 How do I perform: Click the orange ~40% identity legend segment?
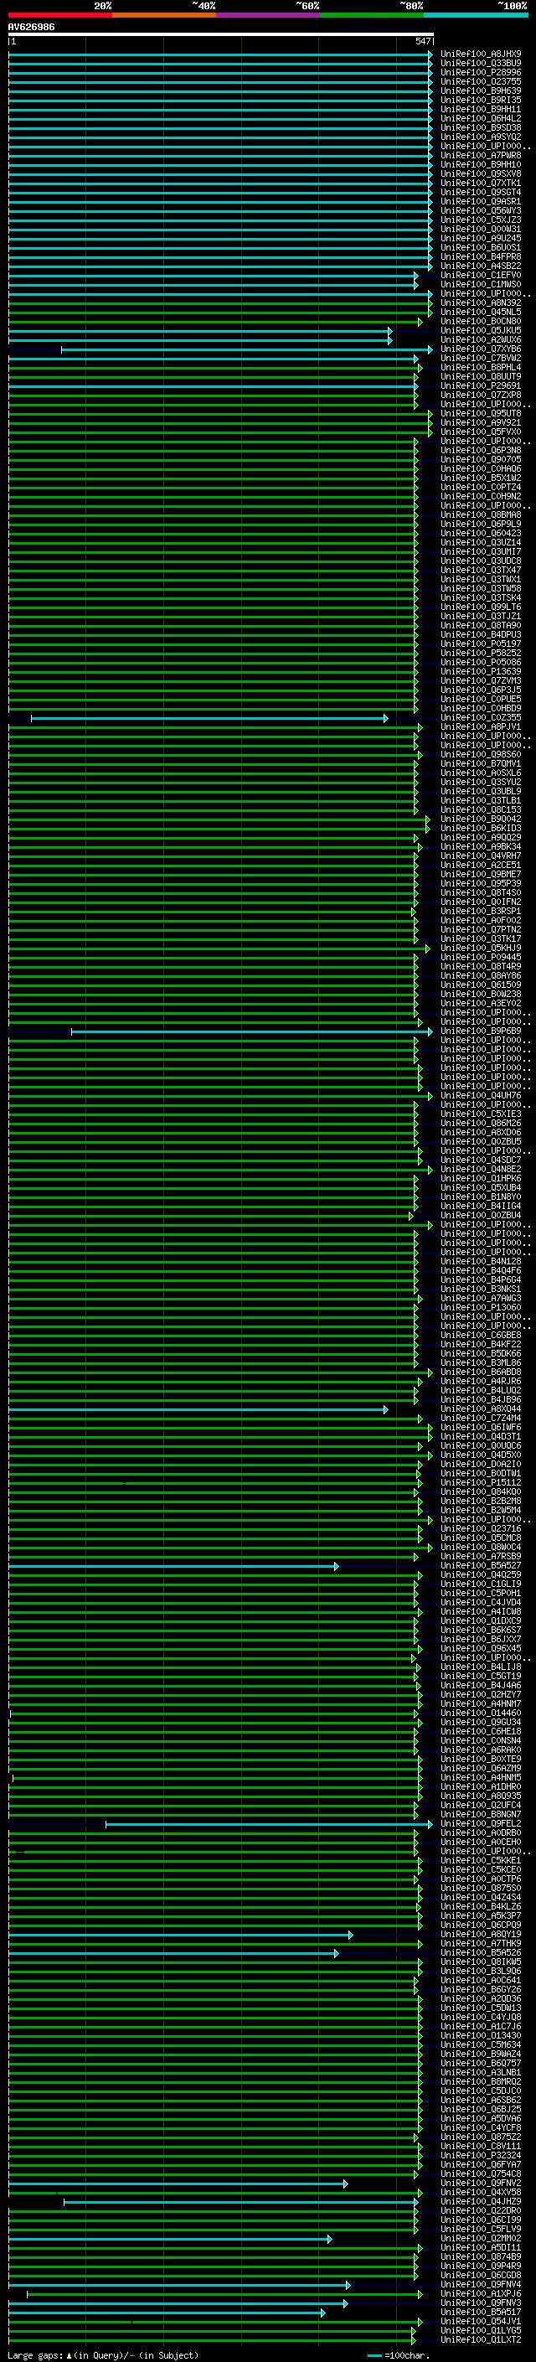pyautogui.click(x=165, y=15)
